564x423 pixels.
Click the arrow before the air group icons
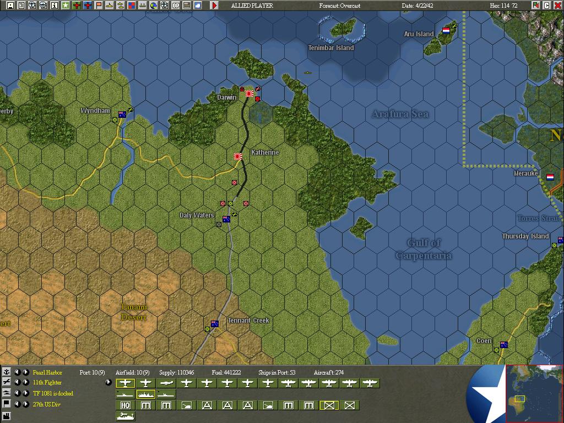109,382
